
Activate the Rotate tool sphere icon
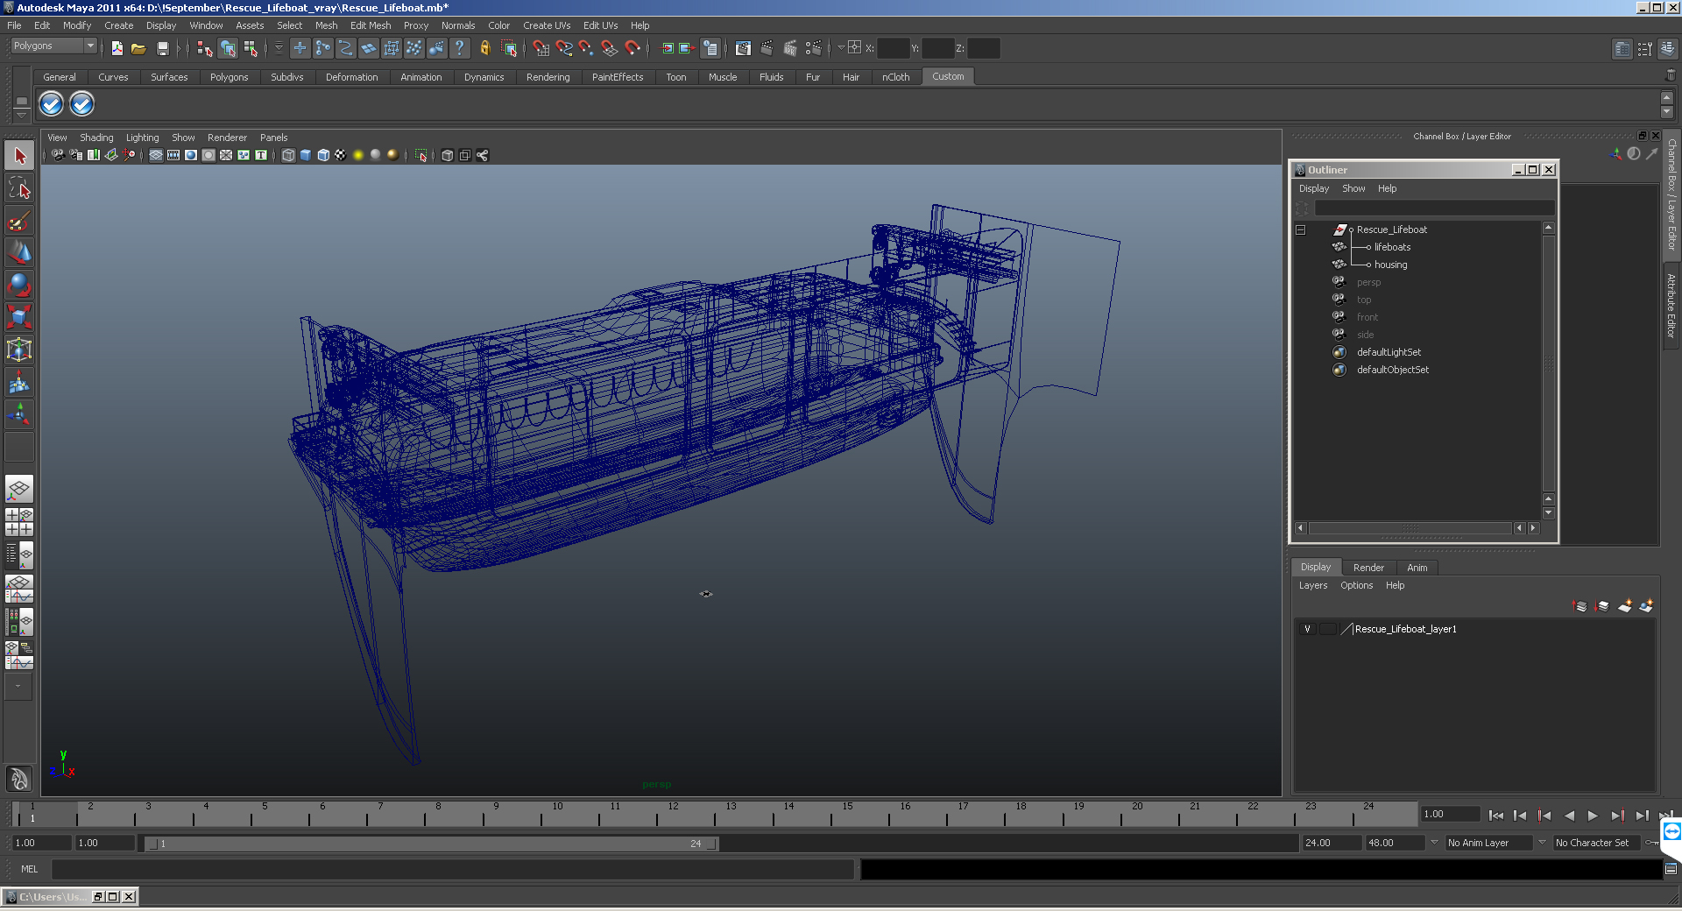point(19,284)
